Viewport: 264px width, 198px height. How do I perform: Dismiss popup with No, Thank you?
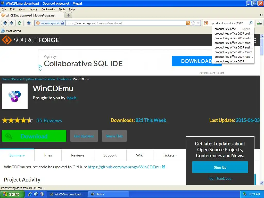pyautogui.click(x=220, y=178)
